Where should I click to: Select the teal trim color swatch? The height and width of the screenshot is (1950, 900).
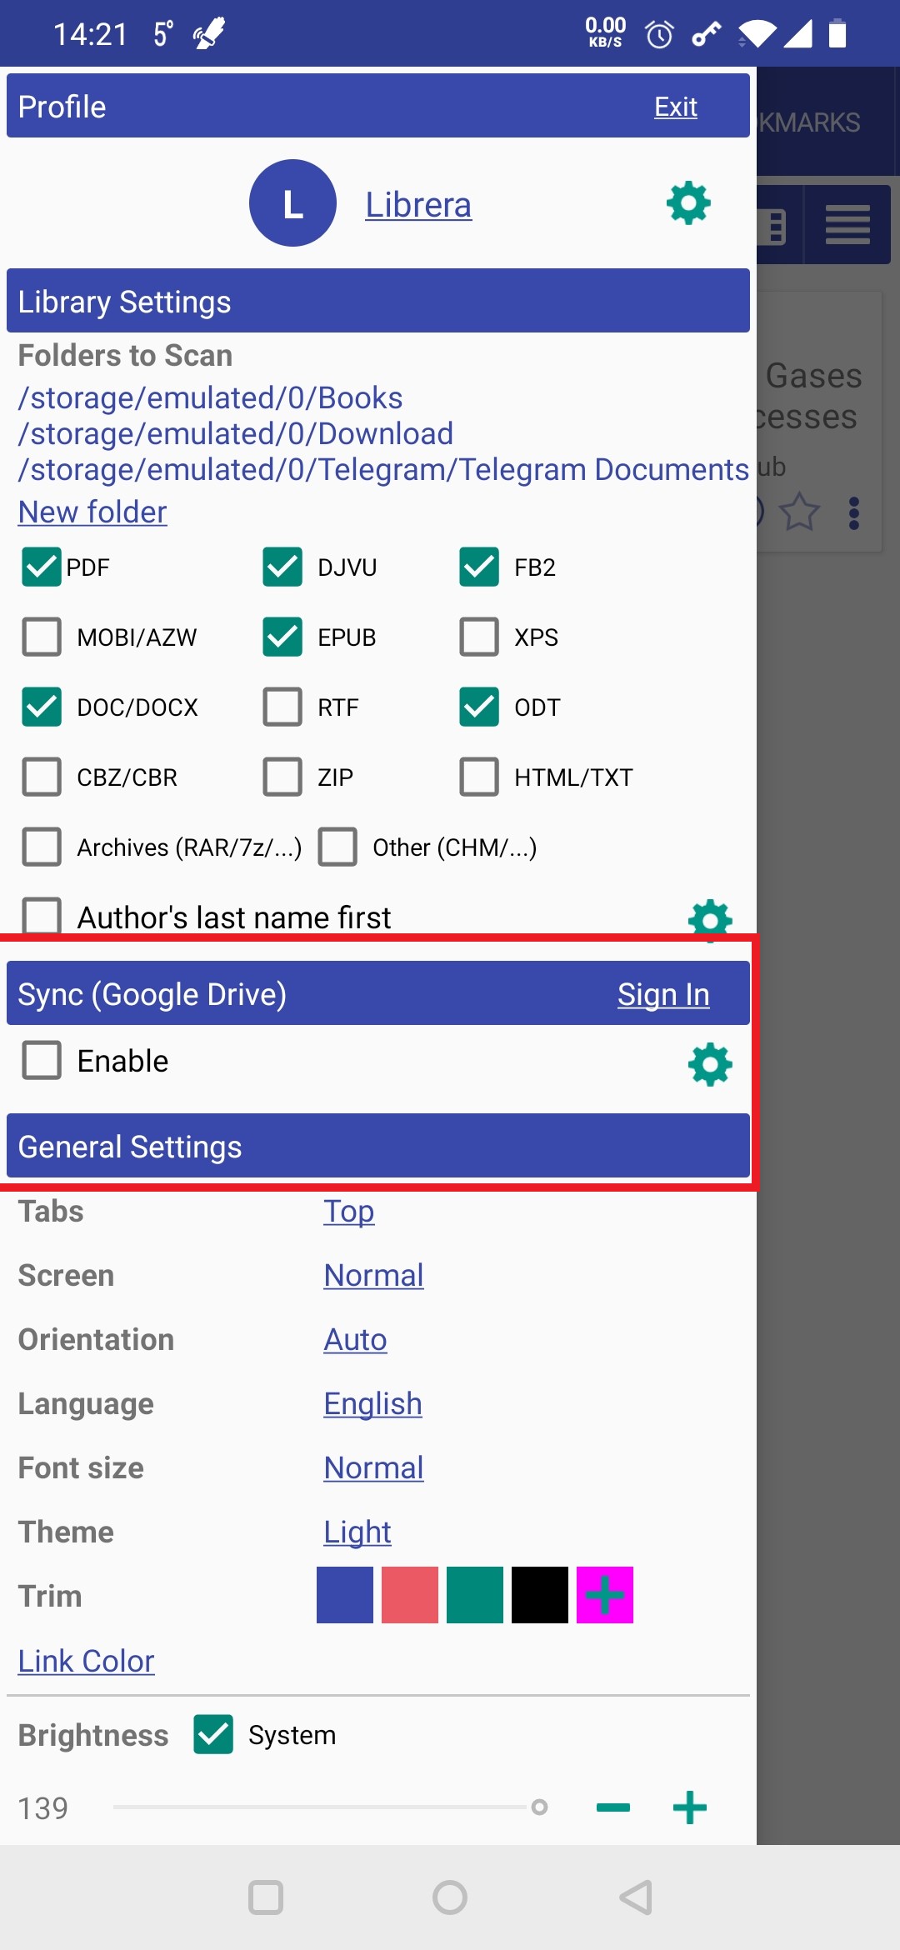click(x=474, y=1595)
